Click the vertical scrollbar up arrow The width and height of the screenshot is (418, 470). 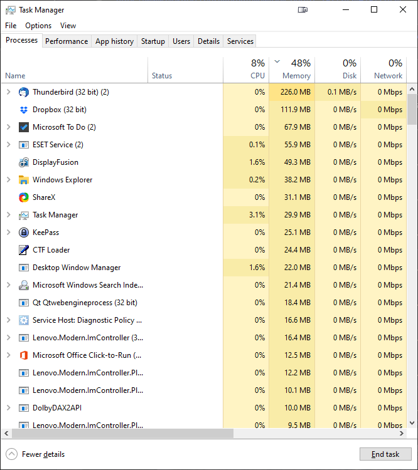point(412,90)
